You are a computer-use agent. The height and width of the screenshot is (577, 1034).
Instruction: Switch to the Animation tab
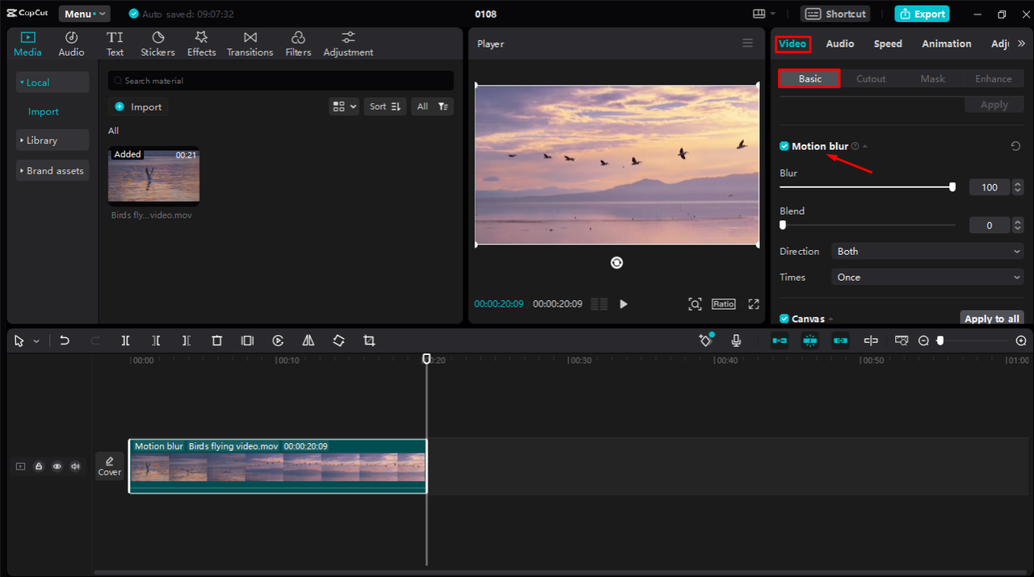point(947,44)
